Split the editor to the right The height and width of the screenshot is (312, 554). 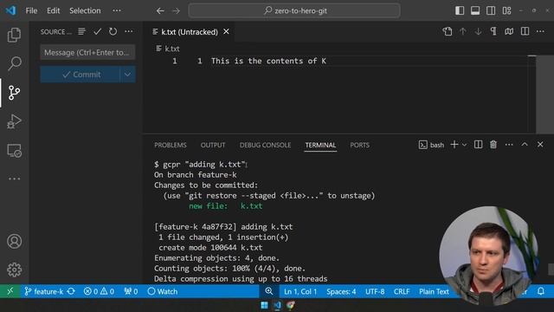[525, 31]
